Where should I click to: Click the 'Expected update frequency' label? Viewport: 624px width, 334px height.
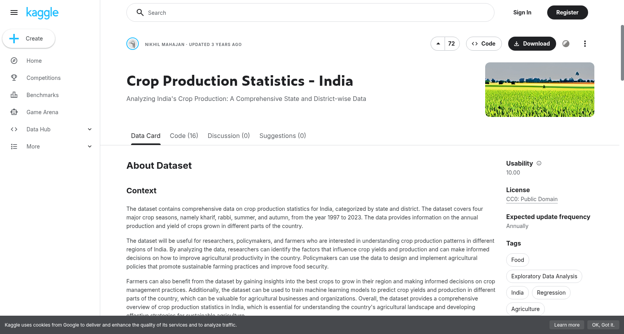[x=548, y=217]
